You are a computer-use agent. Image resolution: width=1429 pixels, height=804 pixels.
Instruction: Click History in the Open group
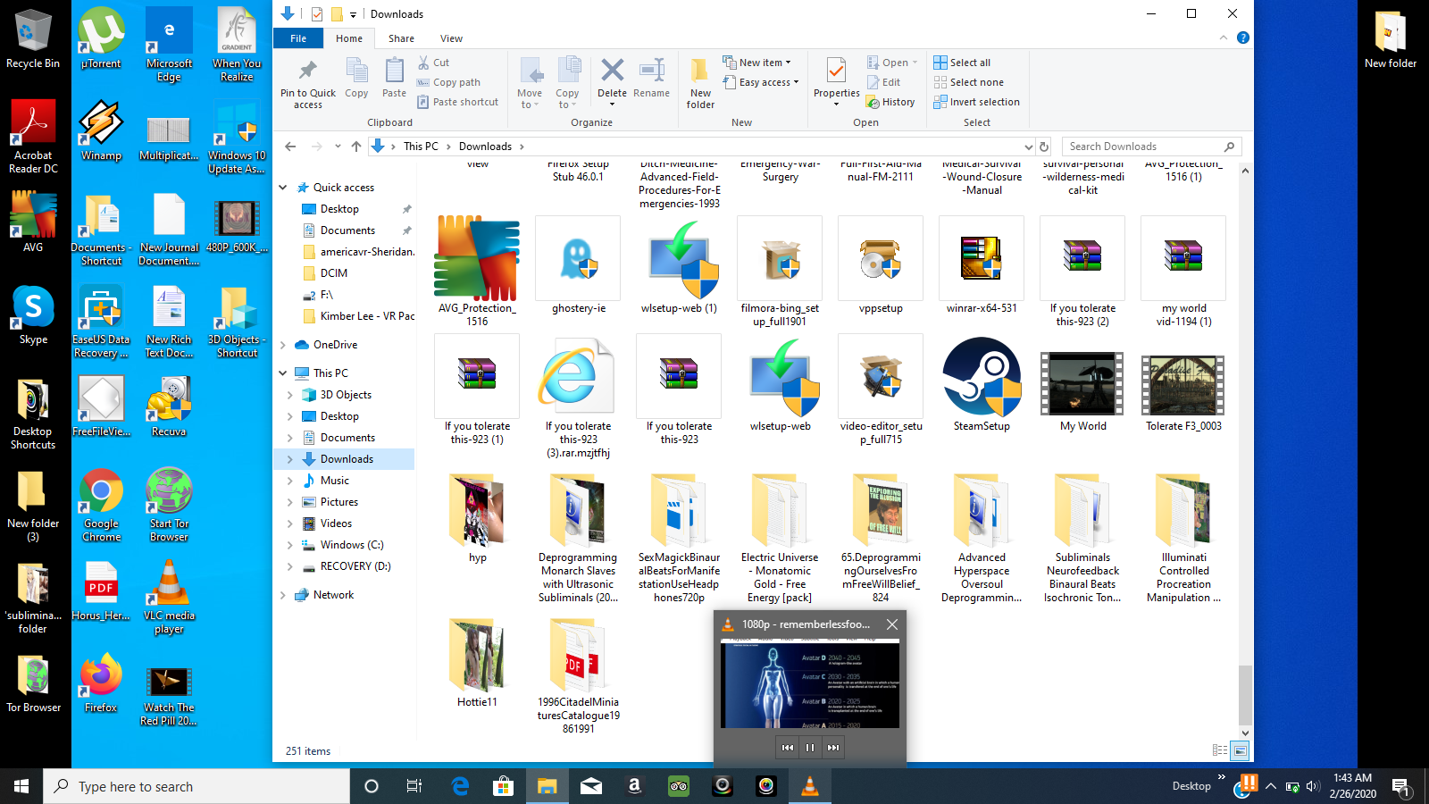(x=890, y=102)
